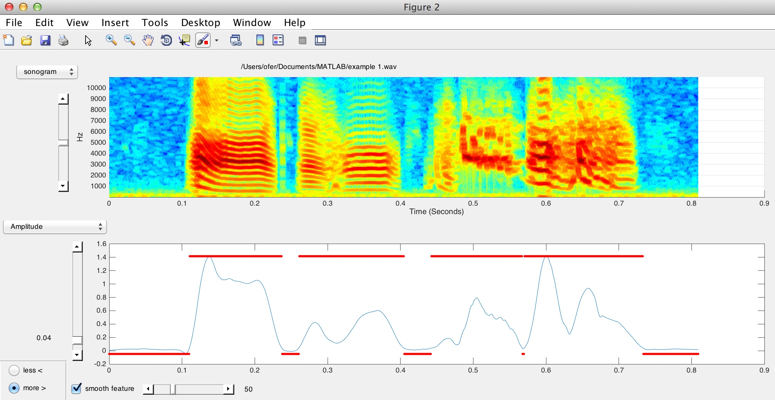Open the Amplitude feature dropdown
Screen dimensions: 775x400
tap(55, 227)
